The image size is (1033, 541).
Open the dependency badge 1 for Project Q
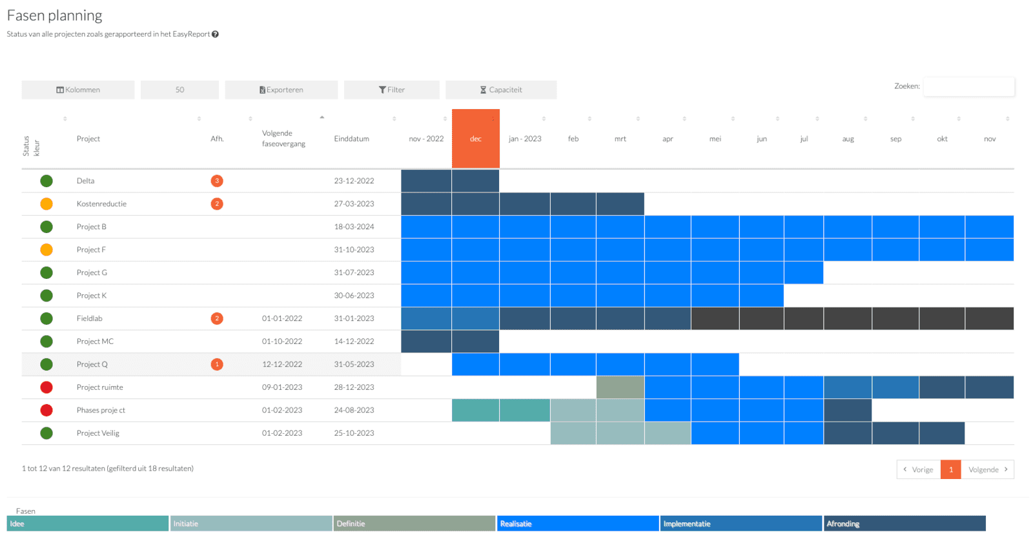(x=217, y=364)
